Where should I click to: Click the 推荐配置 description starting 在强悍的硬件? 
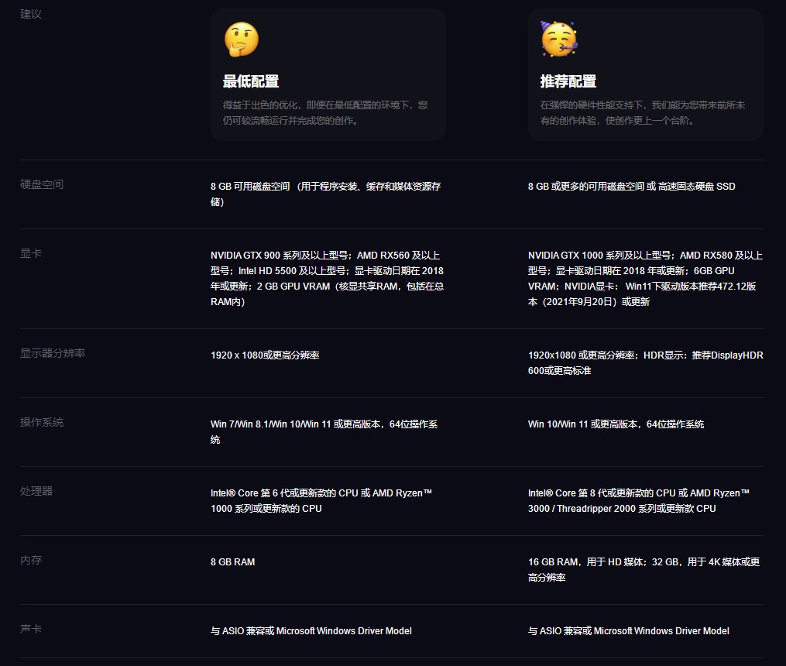point(643,113)
